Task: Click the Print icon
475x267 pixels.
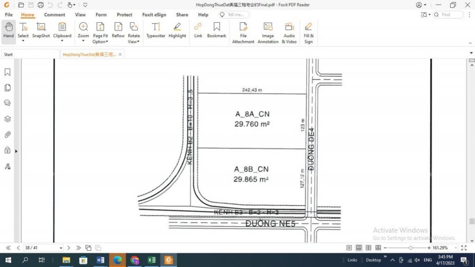Action: click(40, 5)
